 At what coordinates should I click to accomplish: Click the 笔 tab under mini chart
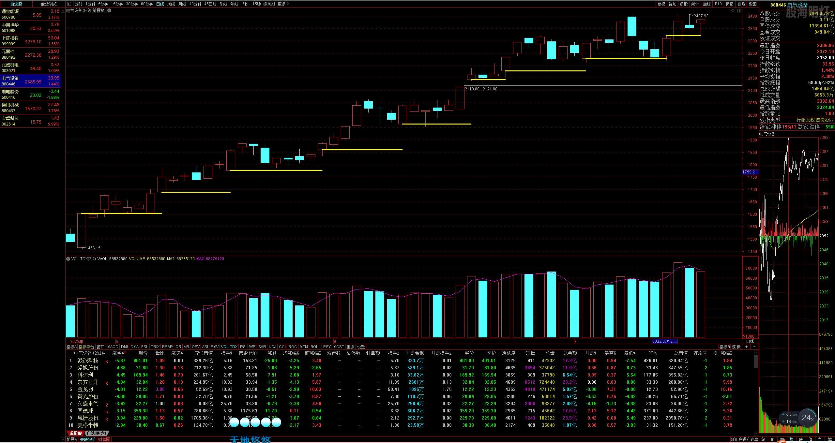764,440
